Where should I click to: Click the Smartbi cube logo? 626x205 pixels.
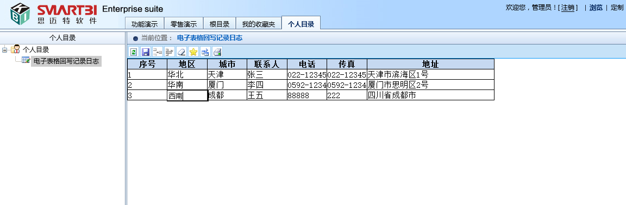[x=20, y=14]
